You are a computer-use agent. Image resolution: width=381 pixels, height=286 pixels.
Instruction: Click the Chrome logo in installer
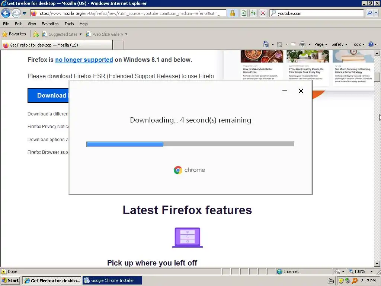(x=178, y=170)
